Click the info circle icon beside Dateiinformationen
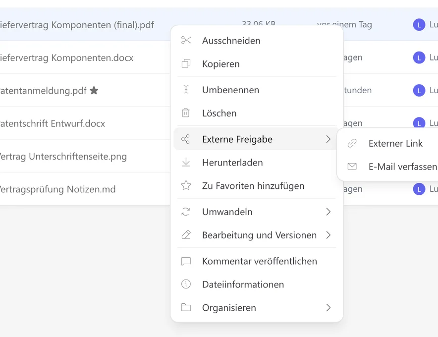This screenshot has width=438, height=337. click(x=186, y=284)
